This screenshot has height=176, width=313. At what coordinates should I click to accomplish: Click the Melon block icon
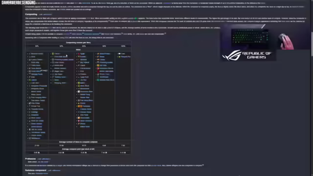(79, 83)
